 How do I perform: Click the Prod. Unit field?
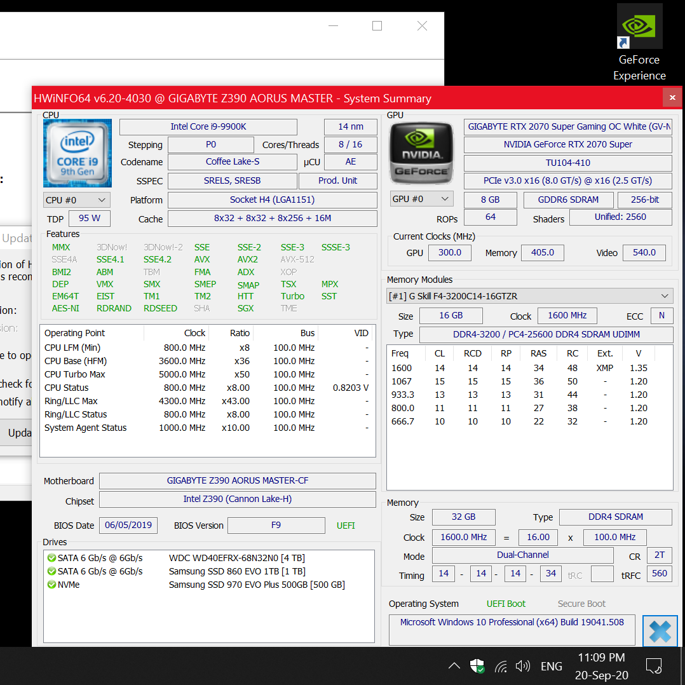point(337,181)
